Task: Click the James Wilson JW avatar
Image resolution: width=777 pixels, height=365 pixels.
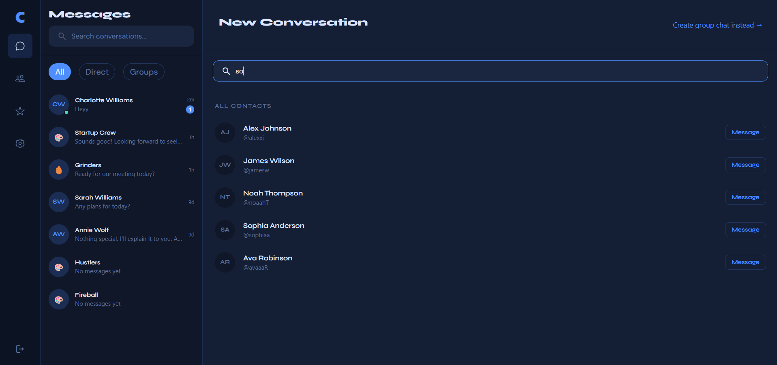Action: tap(225, 165)
